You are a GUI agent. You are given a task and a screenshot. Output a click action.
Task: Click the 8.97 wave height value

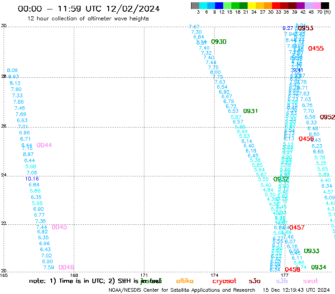pyautogui.click(x=28, y=154)
